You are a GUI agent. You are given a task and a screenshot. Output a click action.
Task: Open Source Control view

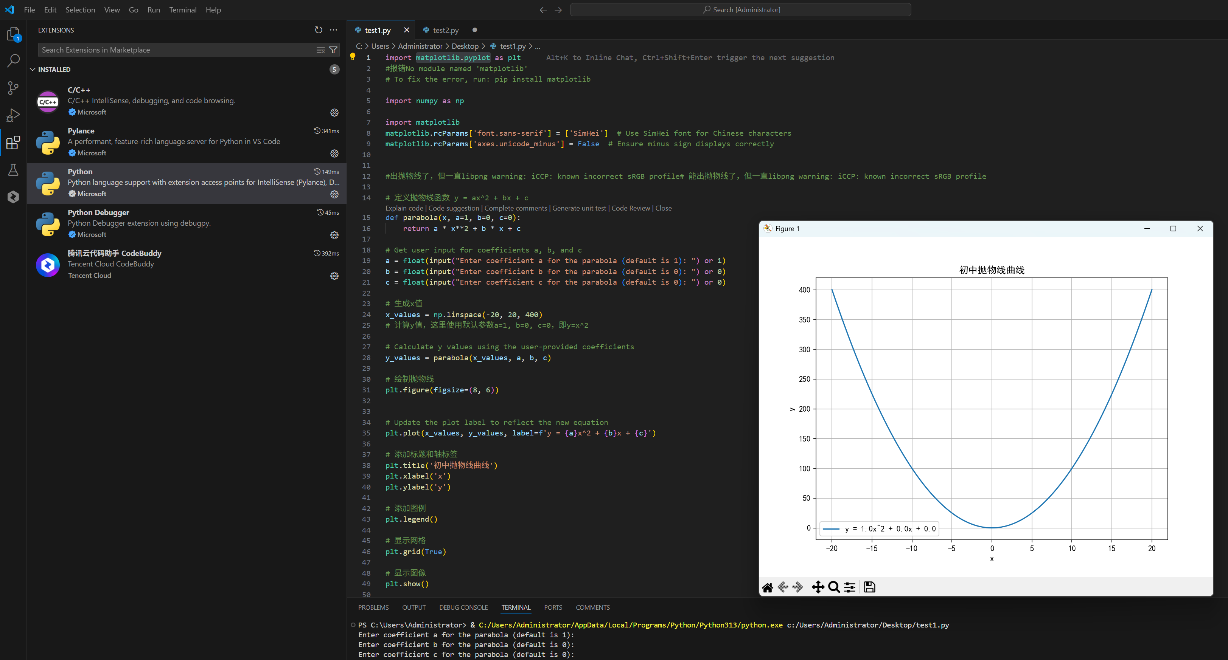tap(13, 88)
